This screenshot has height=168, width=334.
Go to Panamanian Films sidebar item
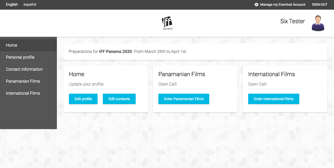(28, 81)
